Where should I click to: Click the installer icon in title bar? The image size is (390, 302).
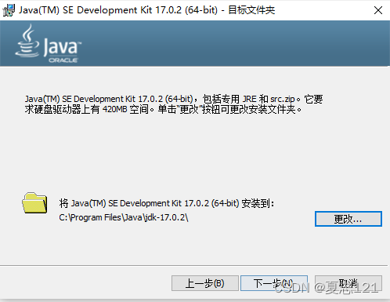click(9, 10)
